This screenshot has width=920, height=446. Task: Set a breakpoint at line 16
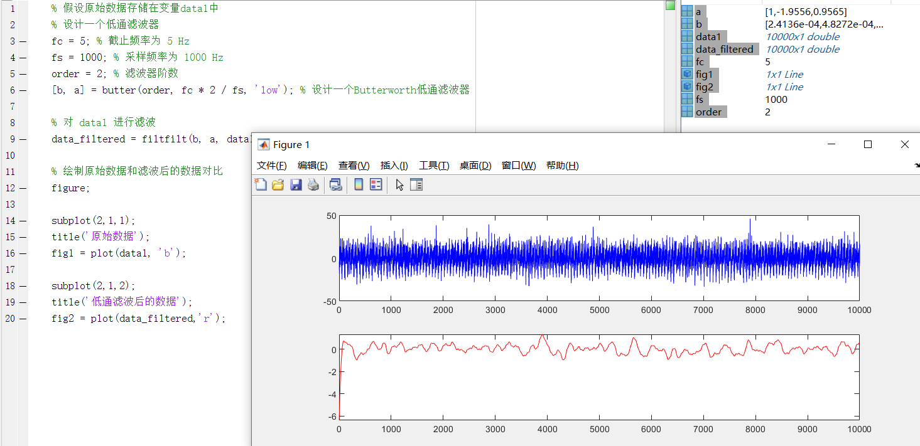point(23,253)
